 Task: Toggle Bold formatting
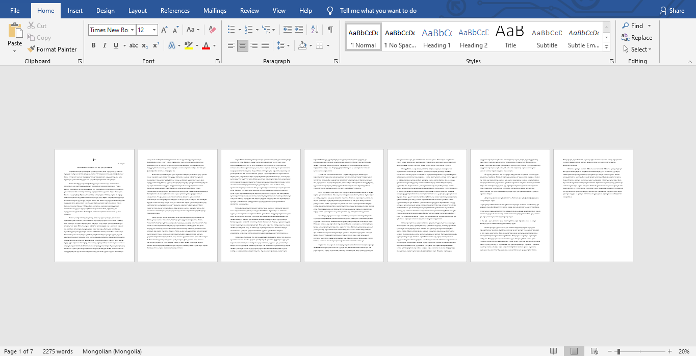click(x=93, y=45)
